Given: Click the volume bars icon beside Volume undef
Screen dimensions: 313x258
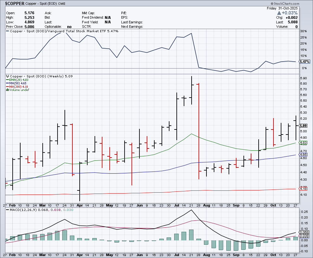Looking at the screenshot, I should tap(8, 90).
